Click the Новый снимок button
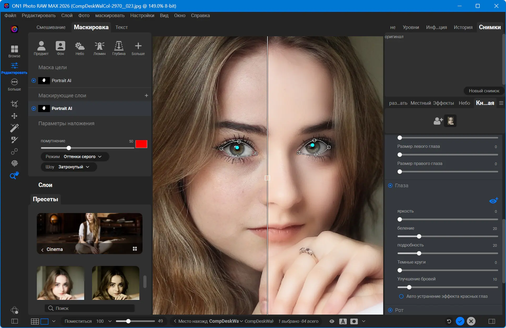Viewport: 506px width, 328px height. tap(484, 91)
